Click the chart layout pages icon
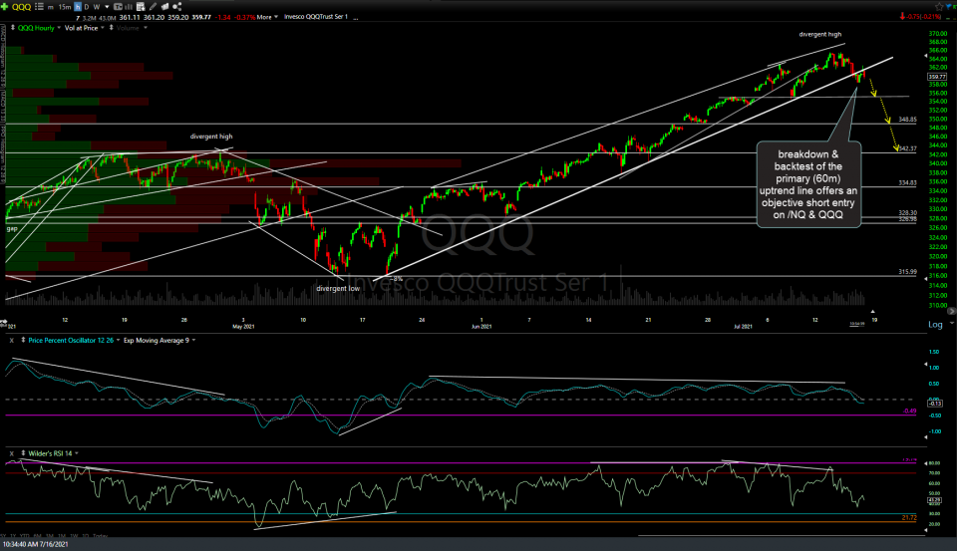This screenshot has width=957, height=551. [164, 7]
